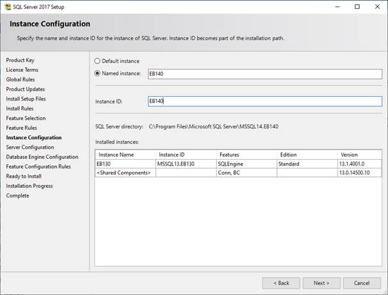Click the SQL Server setup title bar icon

8,6
